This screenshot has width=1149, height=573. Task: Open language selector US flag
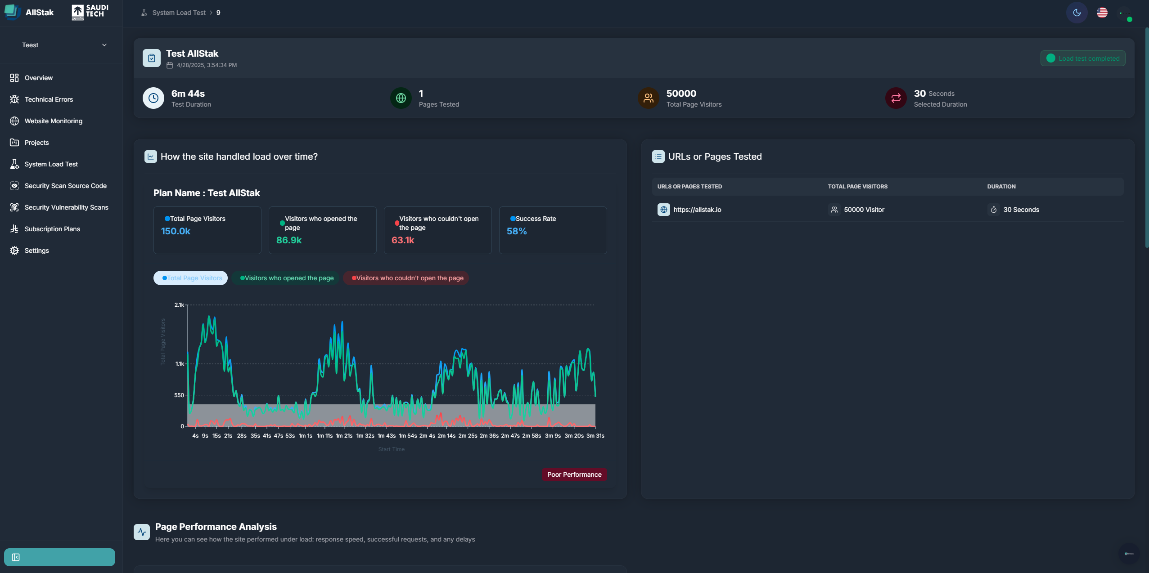1102,13
